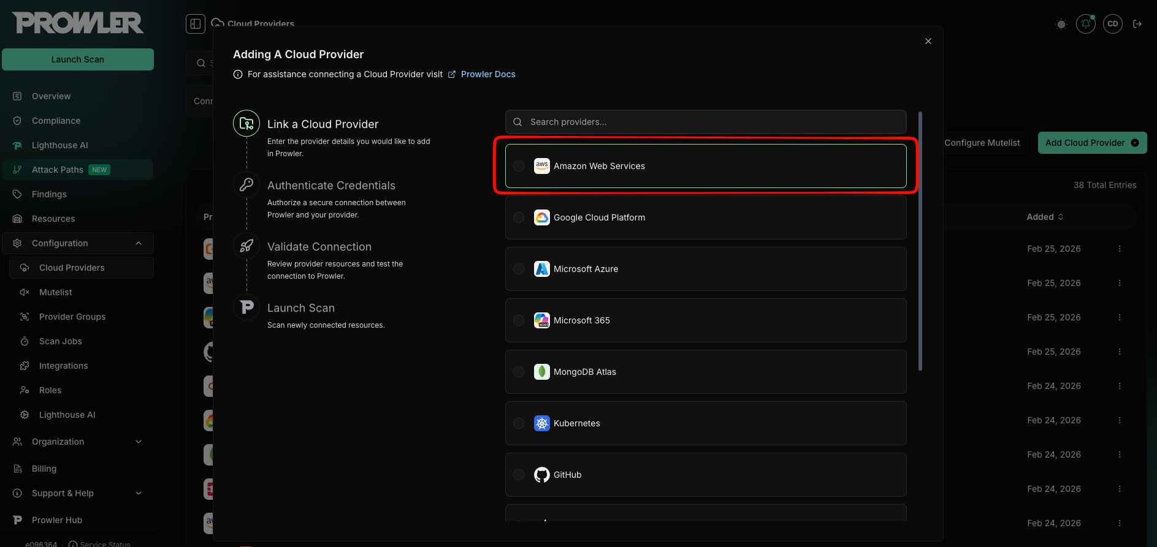Expand the Support & Help section
This screenshot has height=547, width=1157.
point(139,493)
